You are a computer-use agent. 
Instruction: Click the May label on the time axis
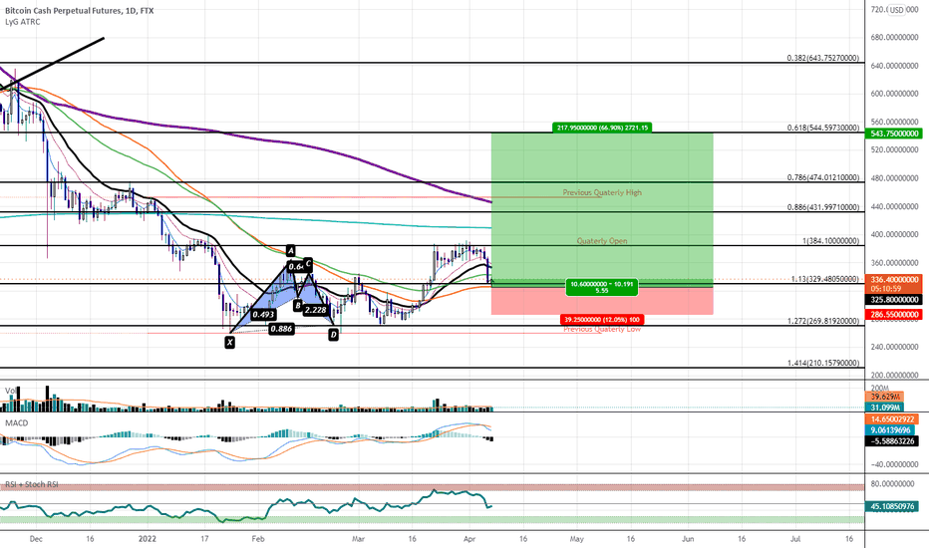[x=576, y=539]
